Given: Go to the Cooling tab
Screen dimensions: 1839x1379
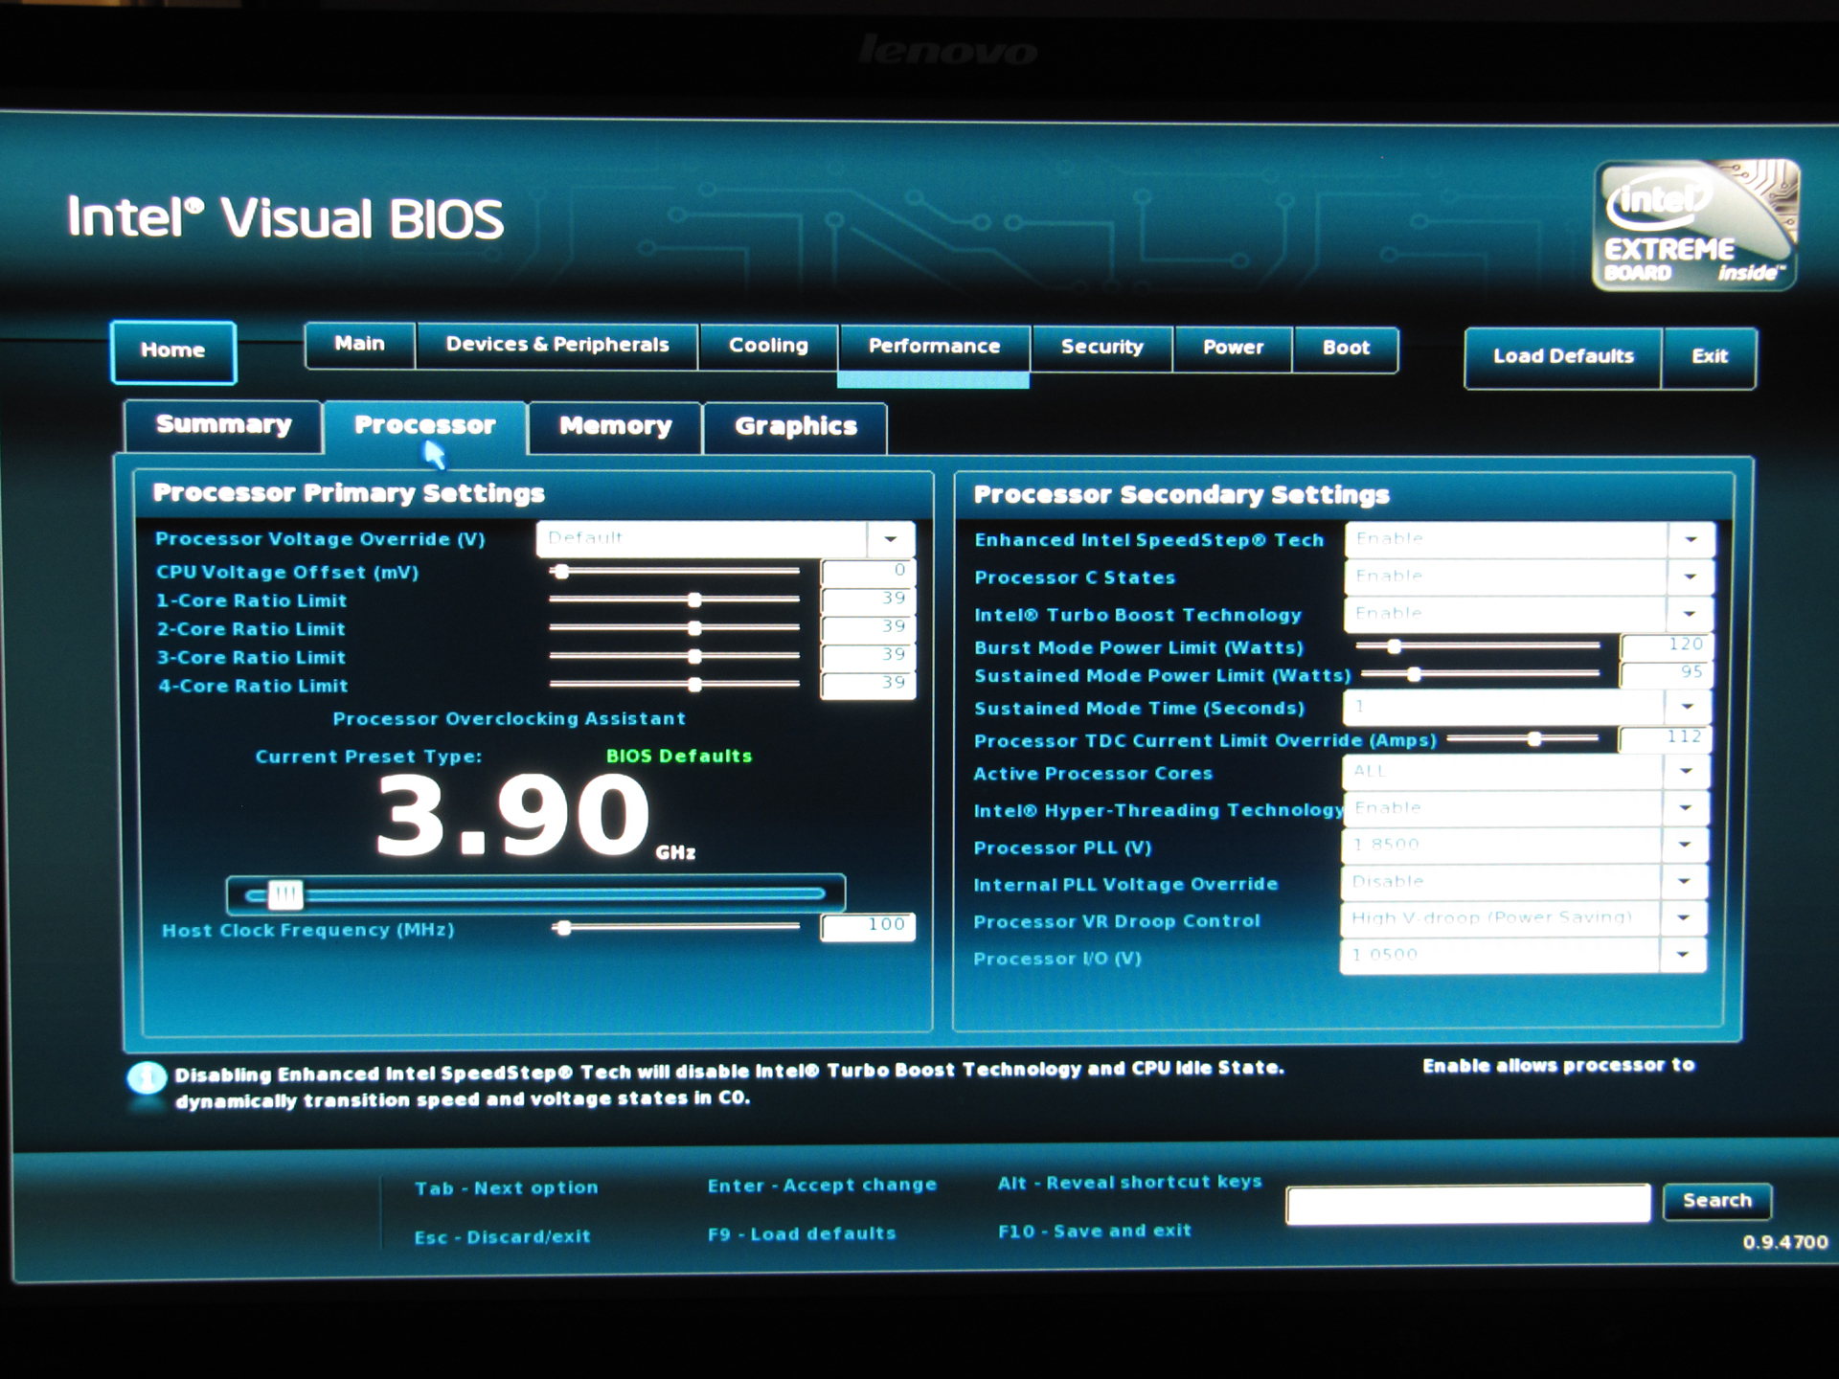Looking at the screenshot, I should pyautogui.click(x=769, y=347).
